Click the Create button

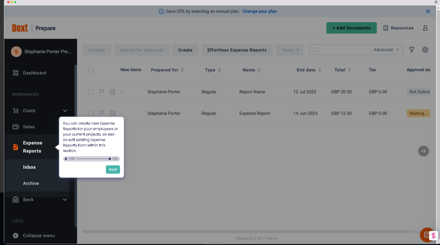[185, 50]
